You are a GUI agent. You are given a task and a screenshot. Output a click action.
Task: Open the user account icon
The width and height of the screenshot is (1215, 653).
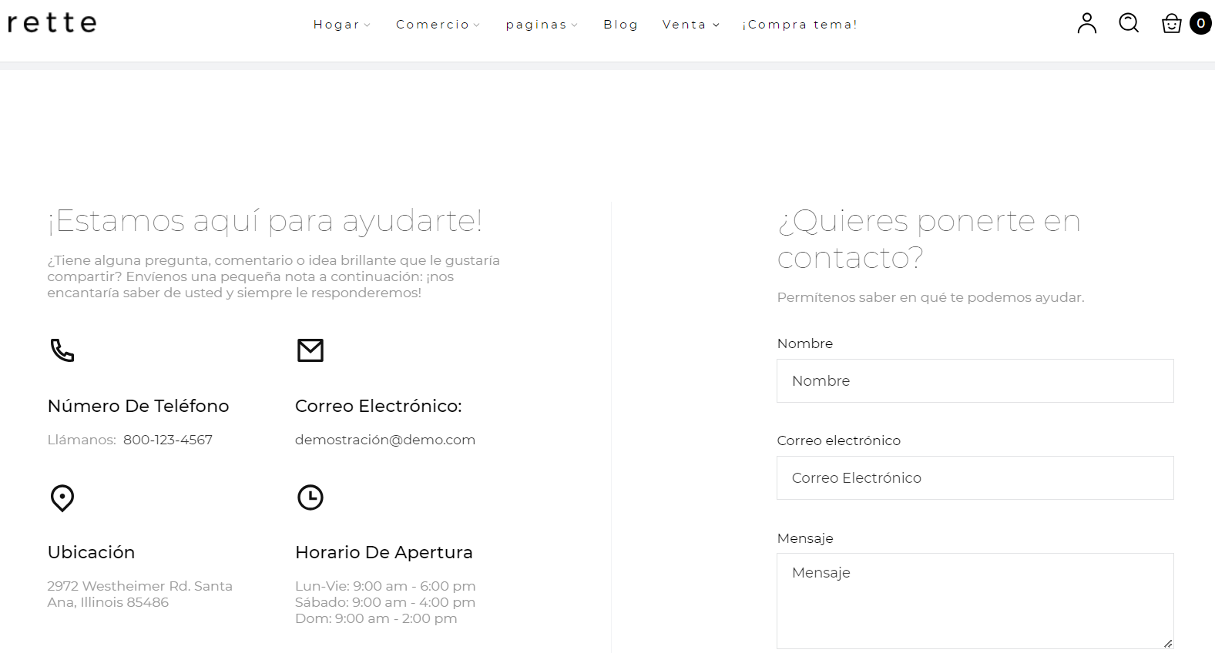pyautogui.click(x=1086, y=23)
